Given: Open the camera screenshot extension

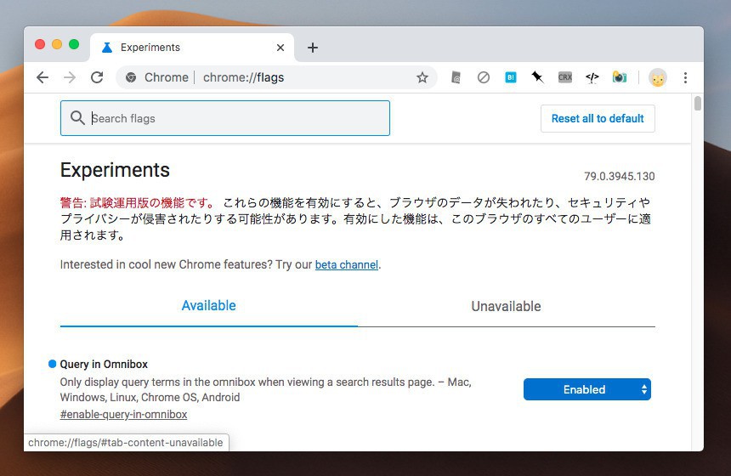Looking at the screenshot, I should tap(620, 77).
